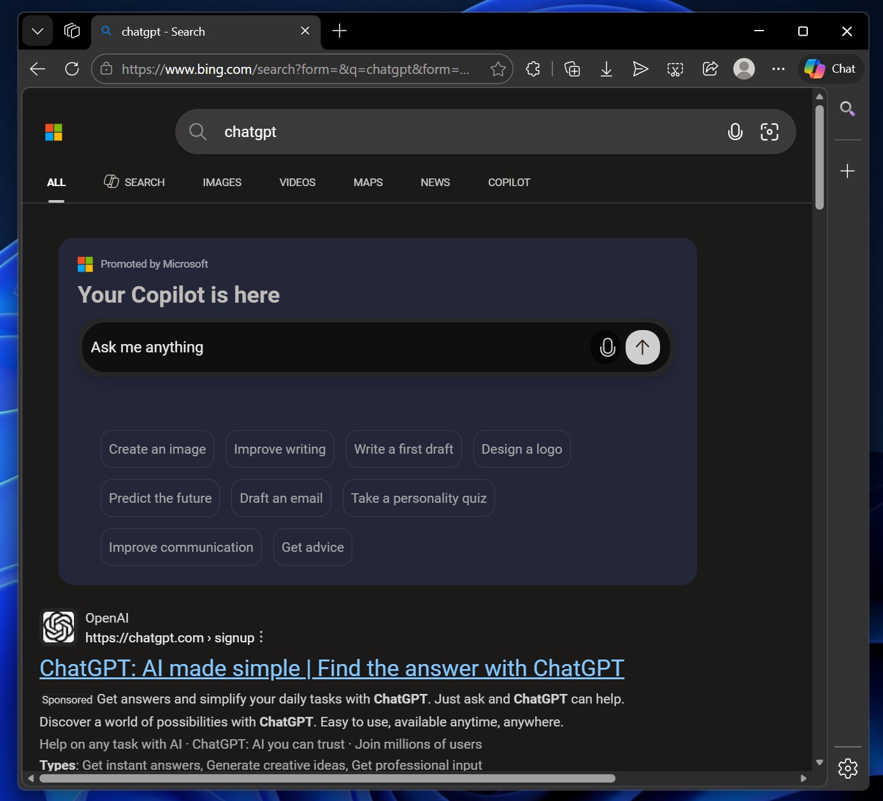Screen dimensions: 883x801
Task: Click the "Ask me anything" Copilot field
Action: [x=331, y=347]
